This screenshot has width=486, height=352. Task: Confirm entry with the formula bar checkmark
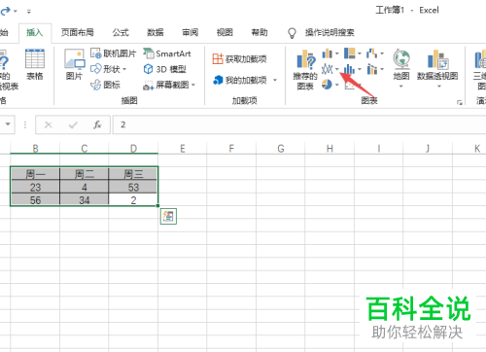pyautogui.click(x=73, y=124)
